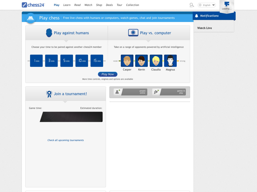The image size is (257, 192).
Task: Click the Estimated duration label
Action: click(x=91, y=108)
